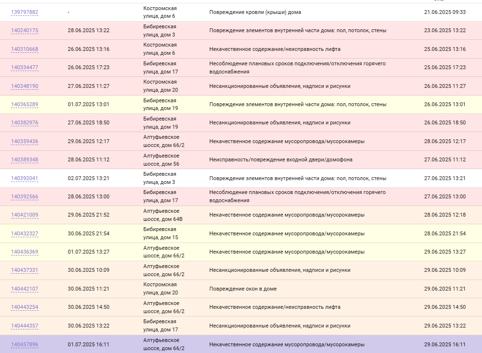The image size is (482, 353).
Task: Open request 140365289 in yellow row
Action: tap(24, 104)
